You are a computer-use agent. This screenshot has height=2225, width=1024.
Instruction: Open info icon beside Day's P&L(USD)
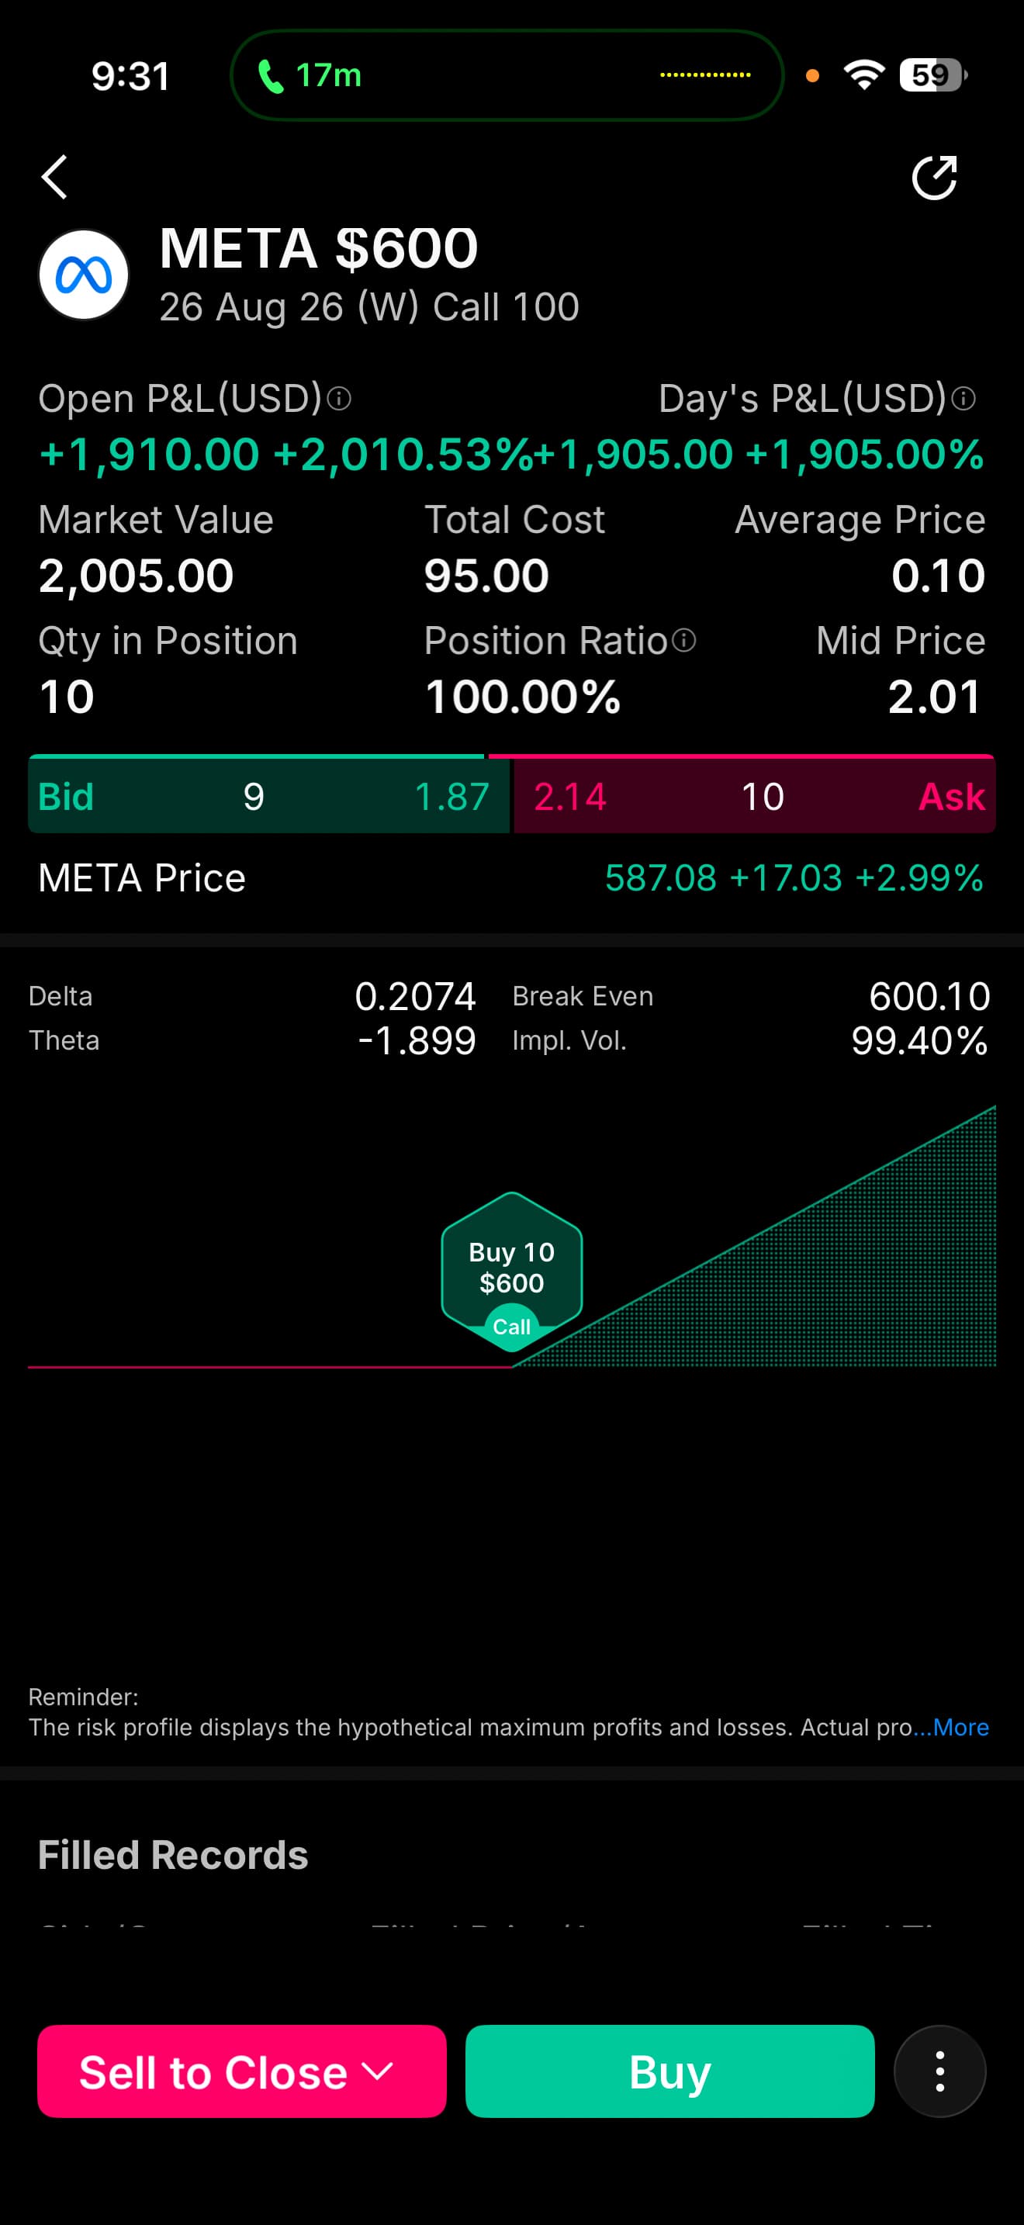963,399
